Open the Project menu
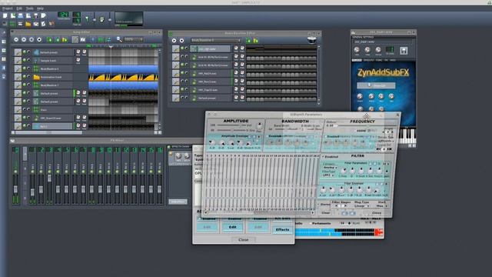The height and width of the screenshot is (277, 492). point(8,8)
